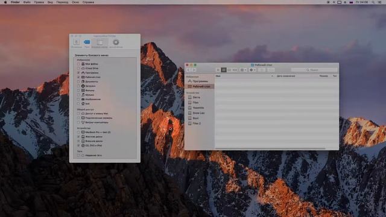Switch Finder window to Cover Flow view
Viewport: 386px width, 217px height.
pos(235,70)
